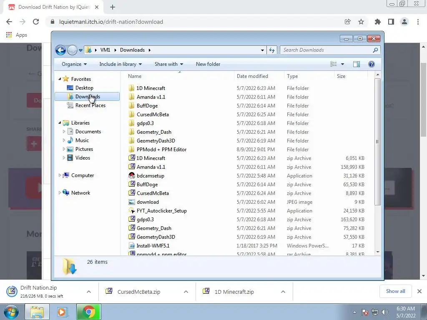Expand the Music library

[64, 140]
